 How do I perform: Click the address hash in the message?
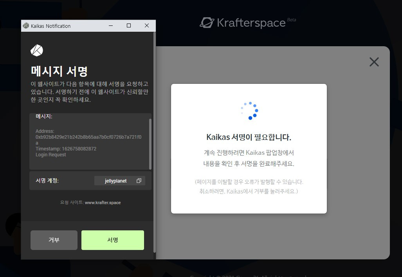88,140
